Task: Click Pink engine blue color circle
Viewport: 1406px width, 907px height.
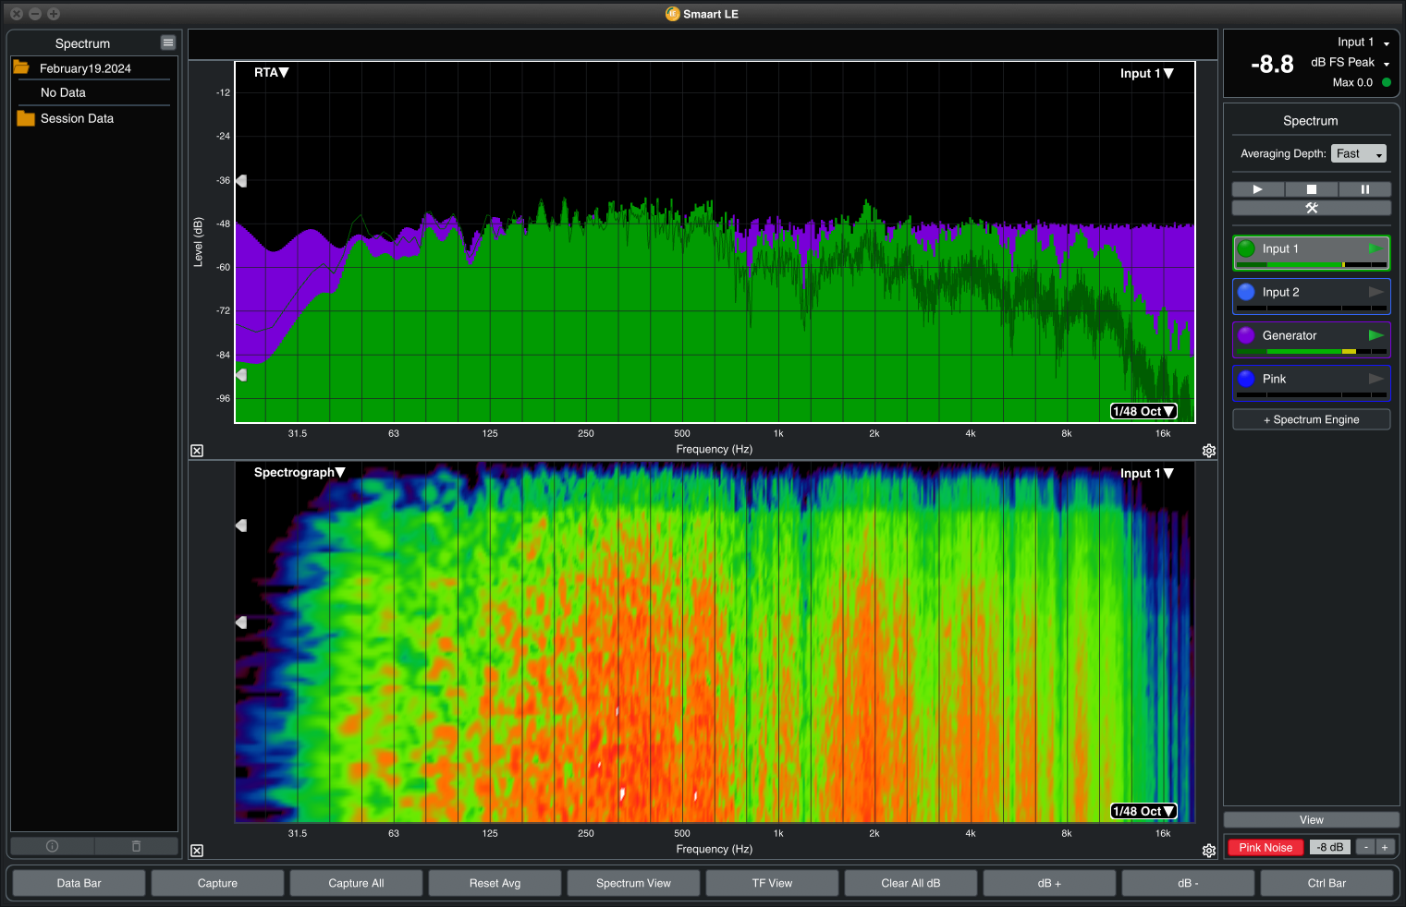Action: tap(1246, 379)
